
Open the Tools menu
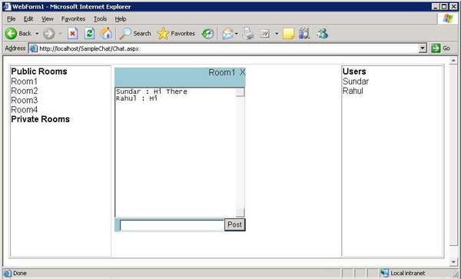100,18
